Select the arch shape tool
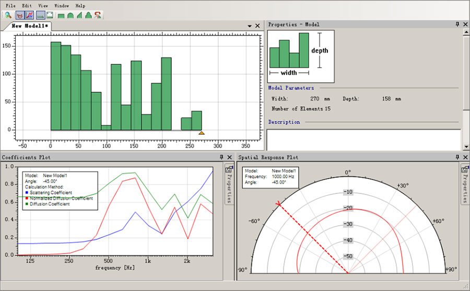The height and width of the screenshot is (291, 470). (x=70, y=15)
